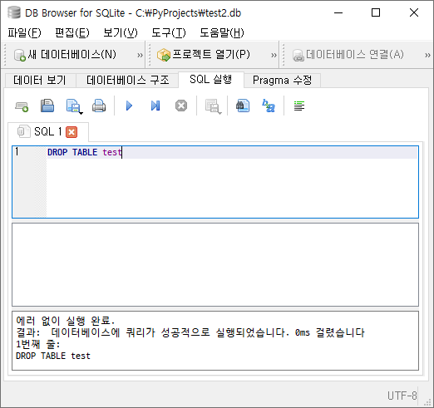Click the find text binoculars icon
Viewport: 434px width, 408px height.
tap(243, 106)
